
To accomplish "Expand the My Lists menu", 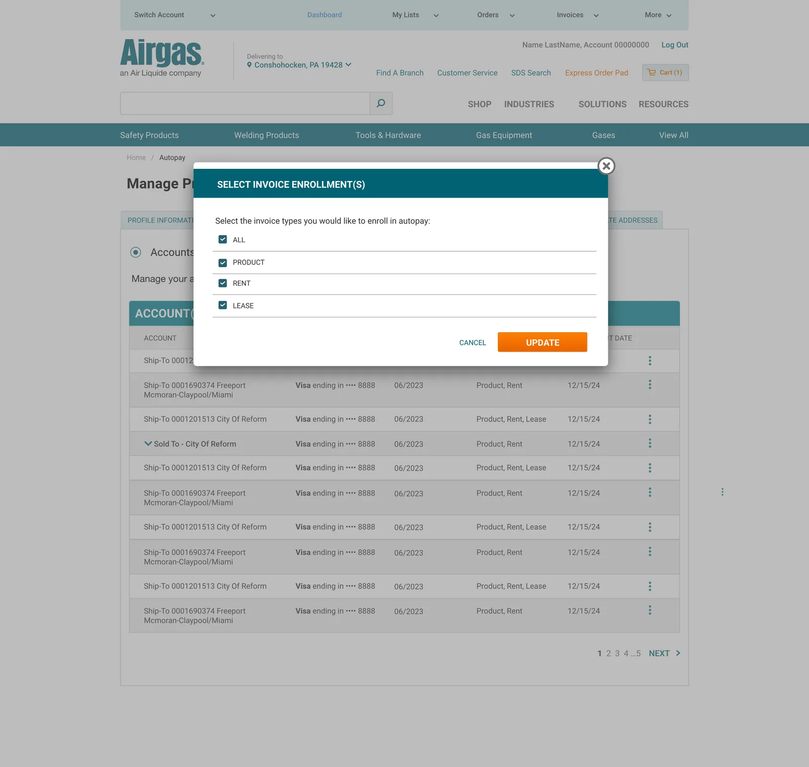I will coord(416,15).
